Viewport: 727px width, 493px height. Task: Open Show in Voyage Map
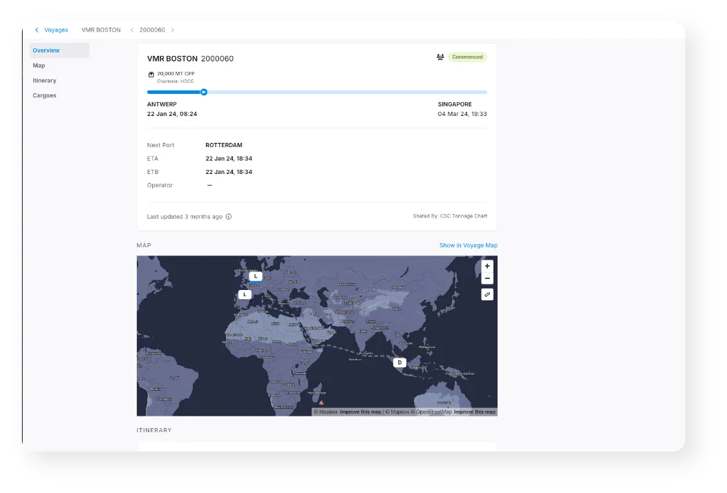point(469,245)
